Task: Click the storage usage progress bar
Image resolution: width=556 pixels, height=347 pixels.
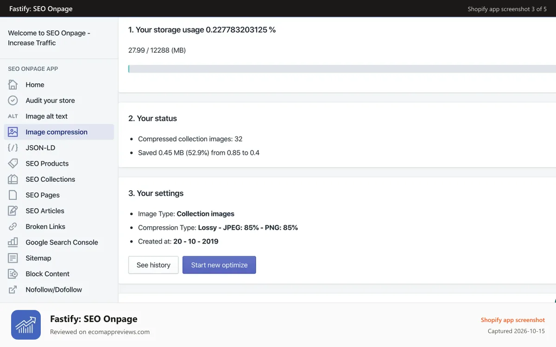Action: [342, 69]
